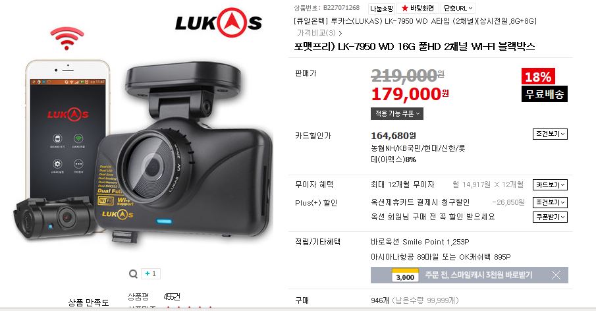Close the smile cash 3,000 banner

[556, 275]
